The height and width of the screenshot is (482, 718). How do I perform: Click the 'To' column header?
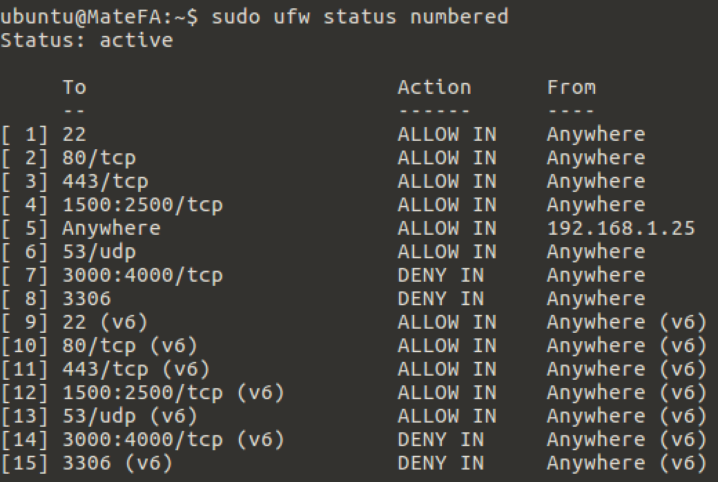pyautogui.click(x=74, y=87)
